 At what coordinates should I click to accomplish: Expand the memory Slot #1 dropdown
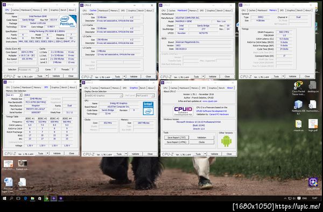[x=14, y=95]
